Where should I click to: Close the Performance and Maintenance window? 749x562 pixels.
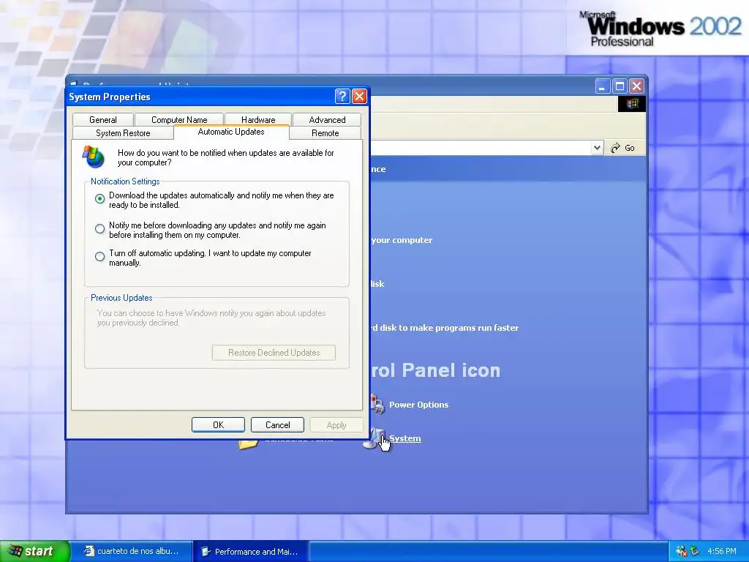coord(636,86)
